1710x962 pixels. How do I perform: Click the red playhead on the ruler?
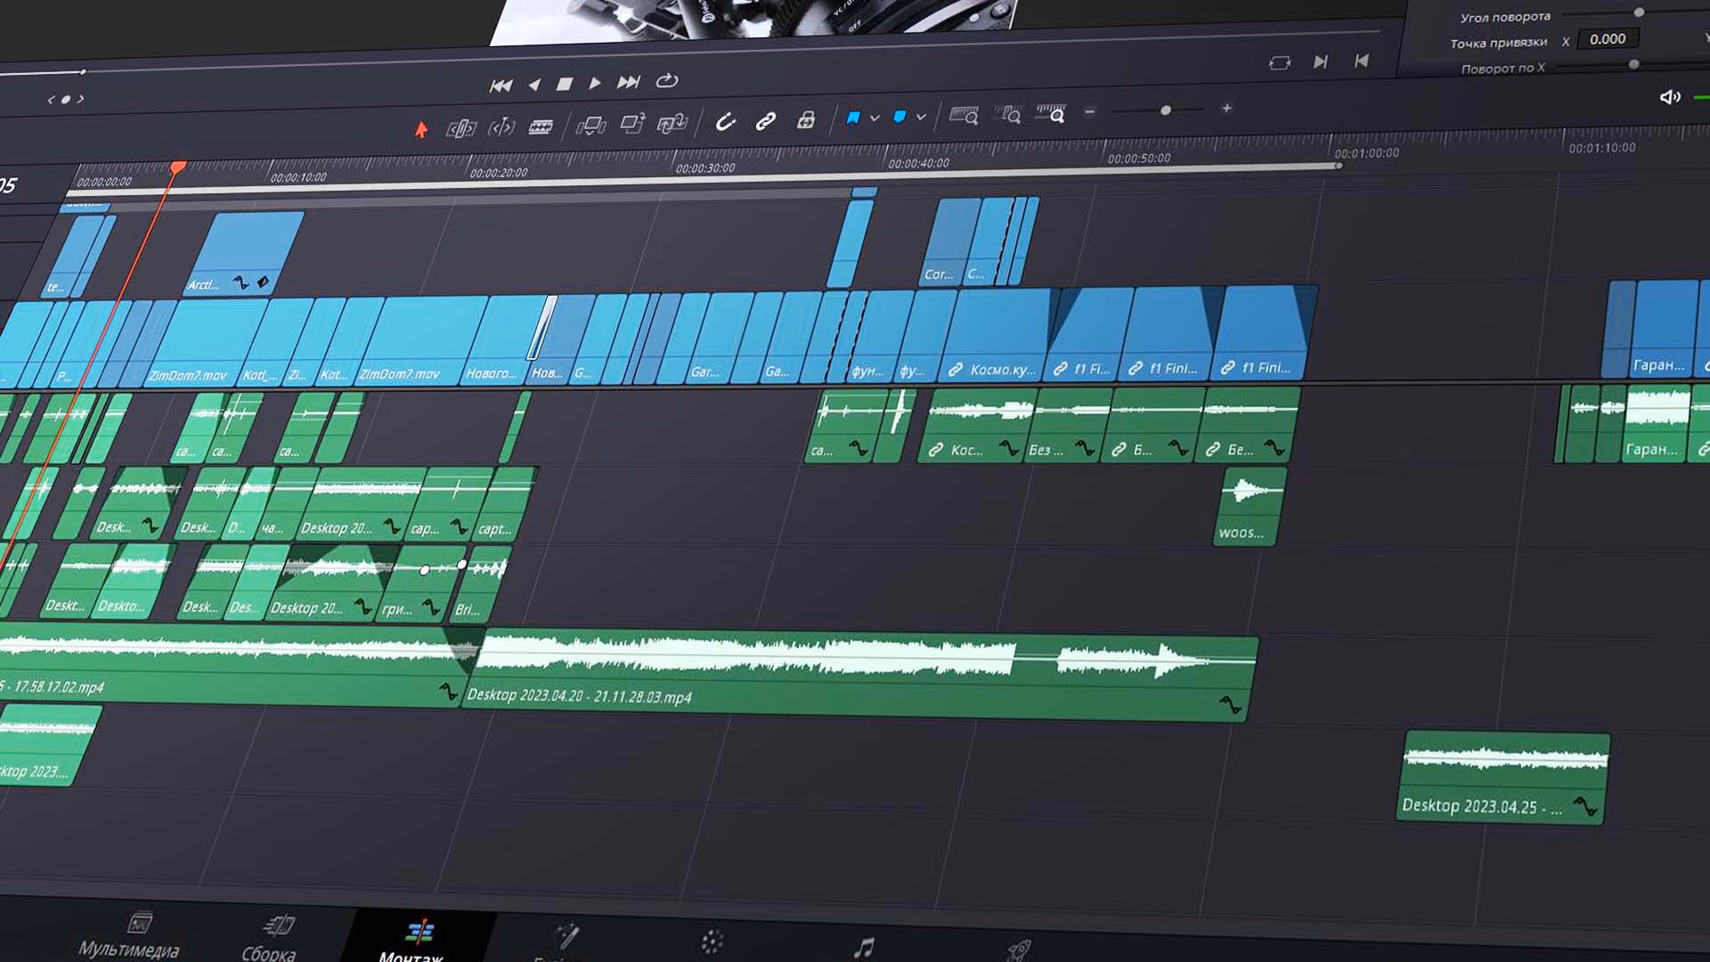tap(178, 167)
